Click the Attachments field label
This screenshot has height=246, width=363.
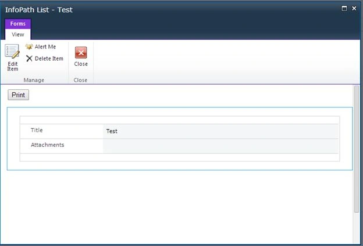pos(48,145)
